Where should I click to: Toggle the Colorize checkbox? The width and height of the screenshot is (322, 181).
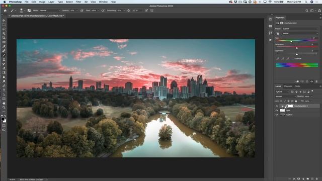pos(293,58)
